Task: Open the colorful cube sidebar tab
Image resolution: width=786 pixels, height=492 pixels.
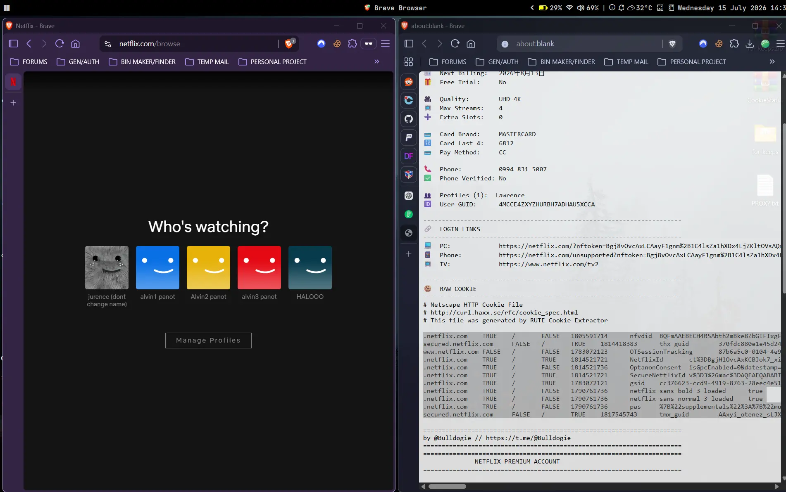Action: 409,175
